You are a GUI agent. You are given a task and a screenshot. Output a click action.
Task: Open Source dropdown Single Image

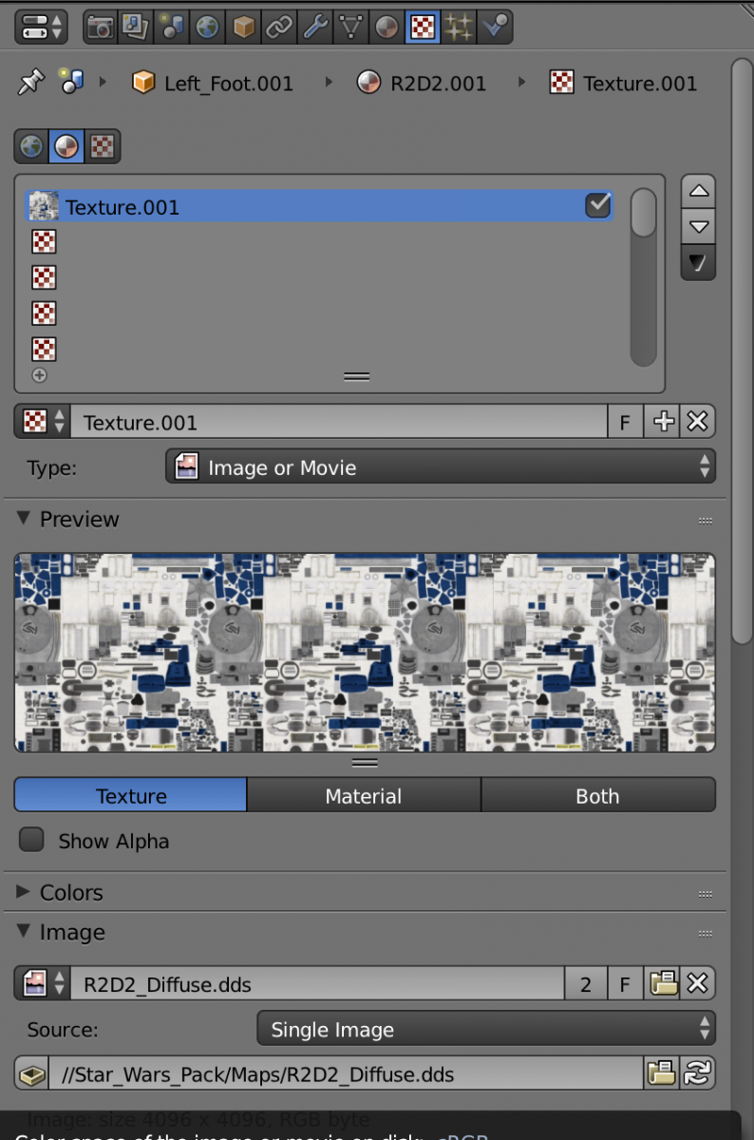coord(486,1029)
